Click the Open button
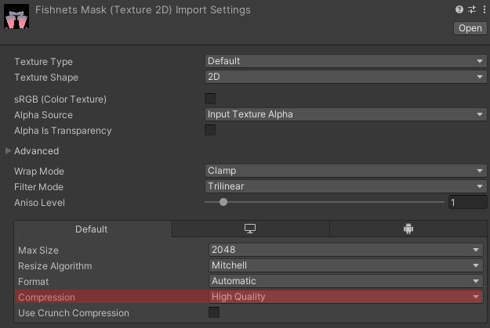 click(x=470, y=28)
